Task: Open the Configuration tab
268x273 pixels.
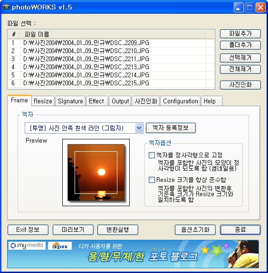Action: pyautogui.click(x=181, y=101)
